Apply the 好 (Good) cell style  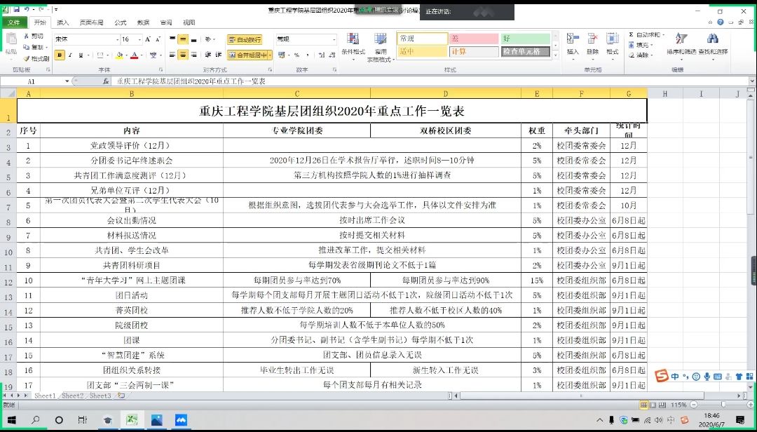[x=526, y=39]
